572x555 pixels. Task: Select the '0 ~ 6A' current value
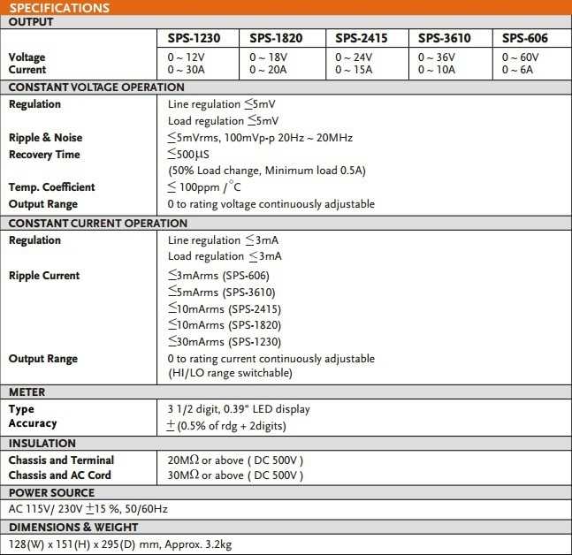(x=517, y=69)
